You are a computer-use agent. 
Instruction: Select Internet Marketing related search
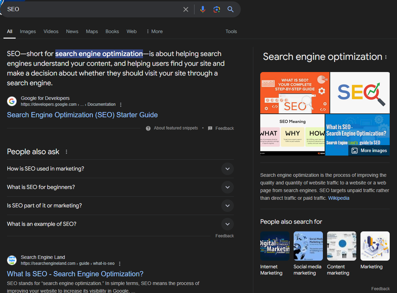pos(275,253)
